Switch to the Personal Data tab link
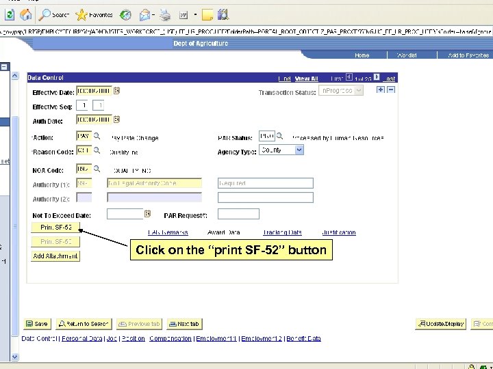 [81, 338]
